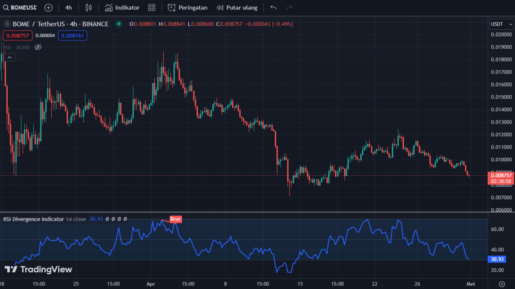This screenshot has height=289, width=515.
Task: Click the change value −0.000043 (−0.49%)
Action: coord(269,24)
